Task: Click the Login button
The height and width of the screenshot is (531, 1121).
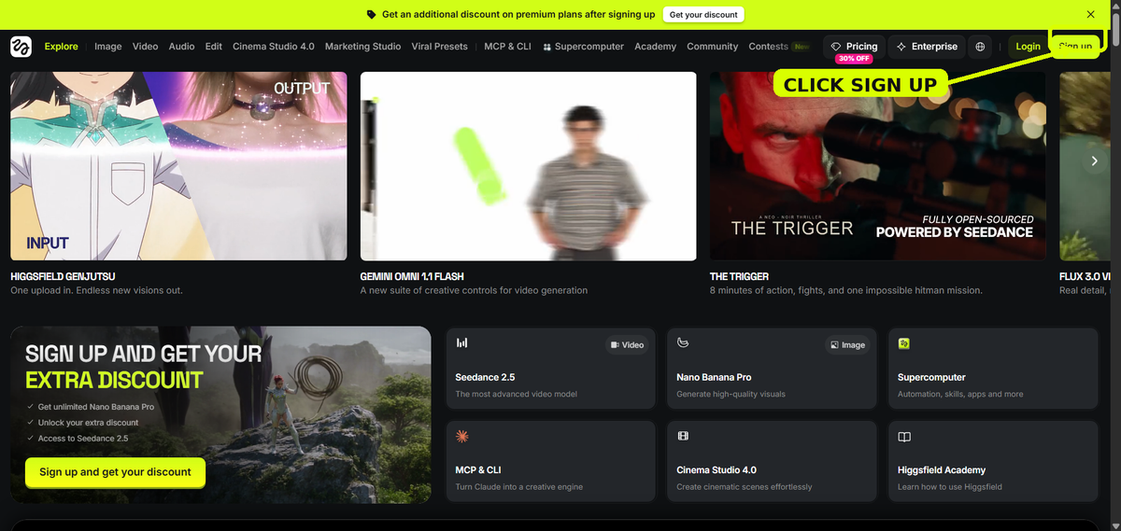Action: tap(1028, 46)
